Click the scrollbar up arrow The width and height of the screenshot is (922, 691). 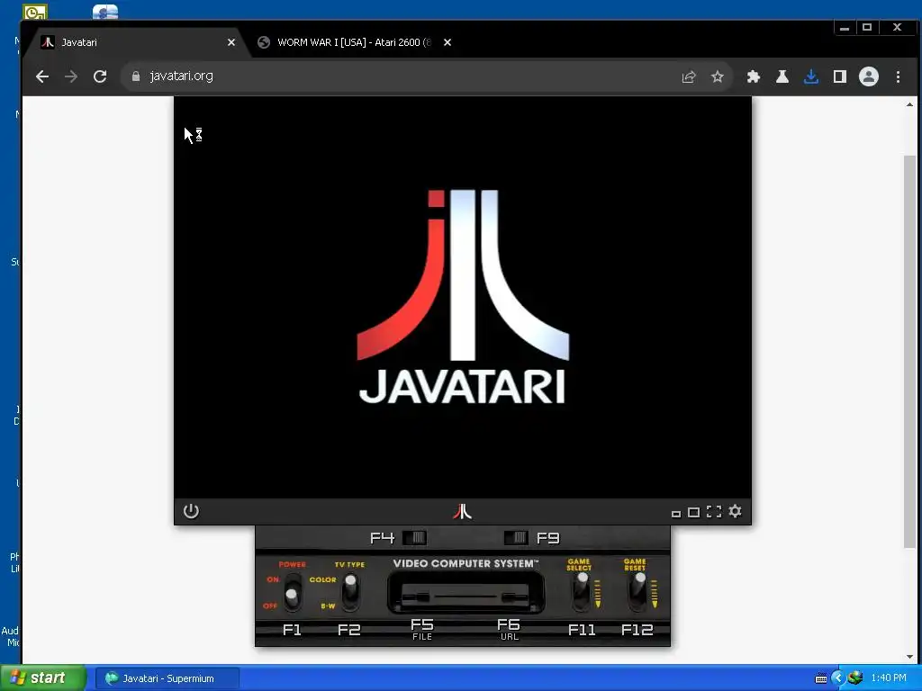[x=909, y=104]
